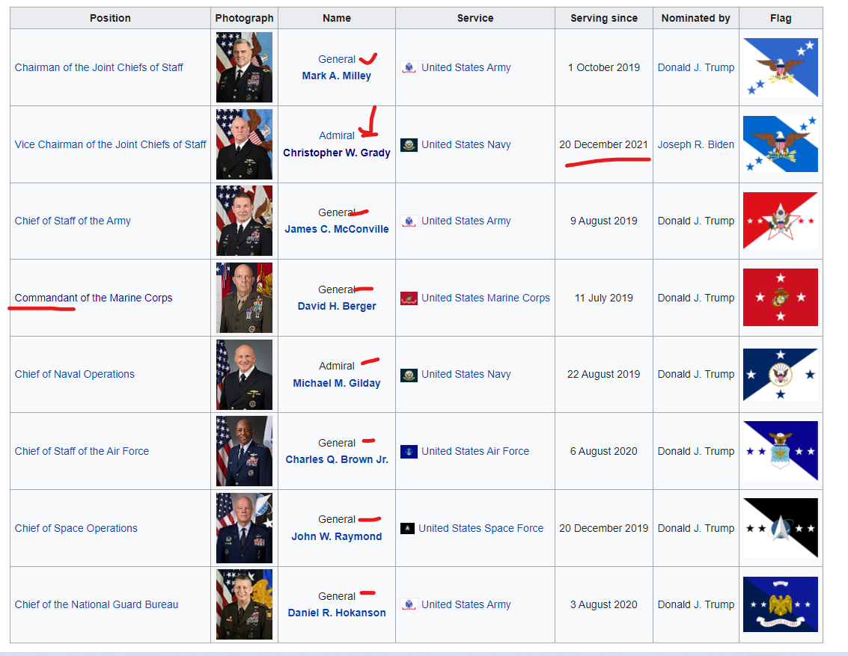Click the Army emblem icon in McConville's row
848x656 pixels.
(409, 221)
